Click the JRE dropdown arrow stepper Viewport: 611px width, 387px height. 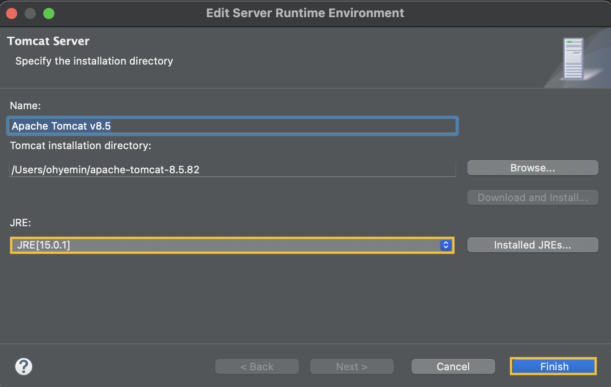[445, 245]
